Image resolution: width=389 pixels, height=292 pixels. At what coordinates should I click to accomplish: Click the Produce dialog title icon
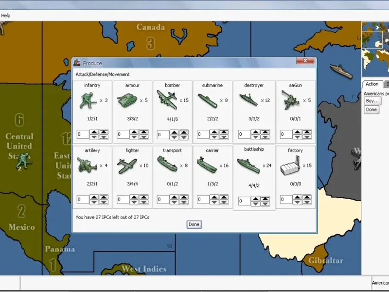(77, 63)
